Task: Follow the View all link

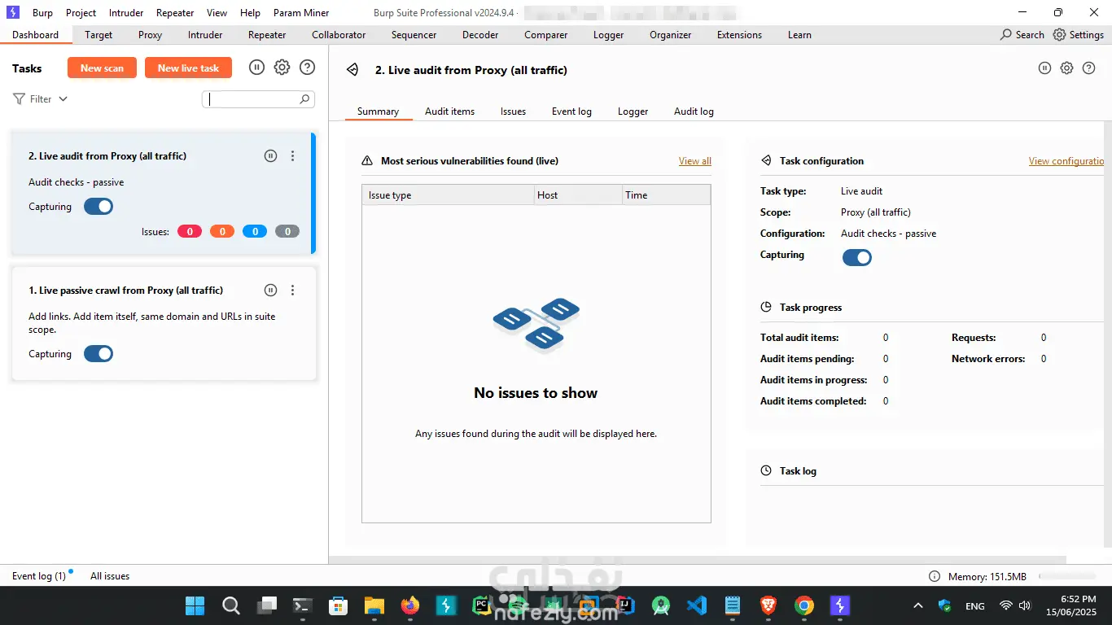Action: click(x=695, y=161)
